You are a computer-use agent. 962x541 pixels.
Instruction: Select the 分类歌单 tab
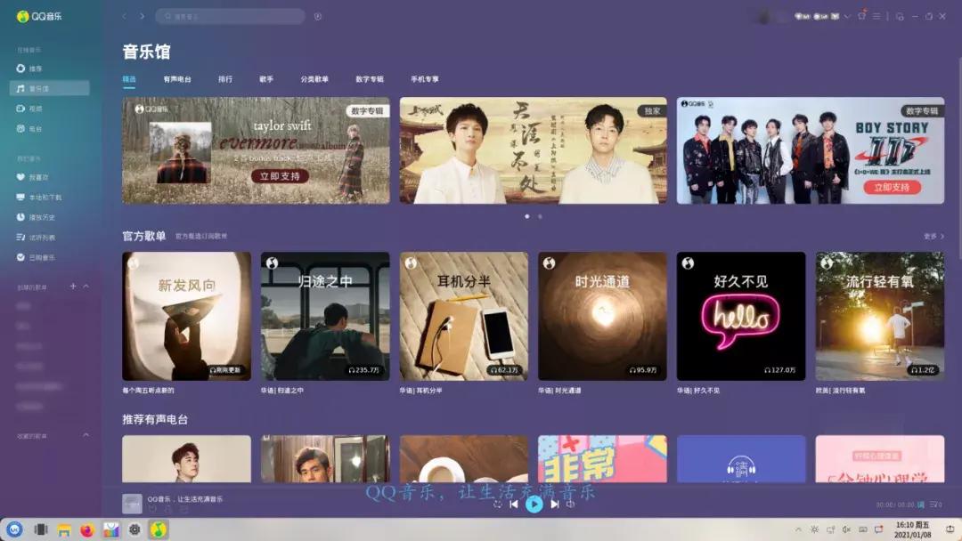(x=314, y=79)
